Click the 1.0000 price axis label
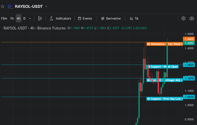 coord(189,105)
